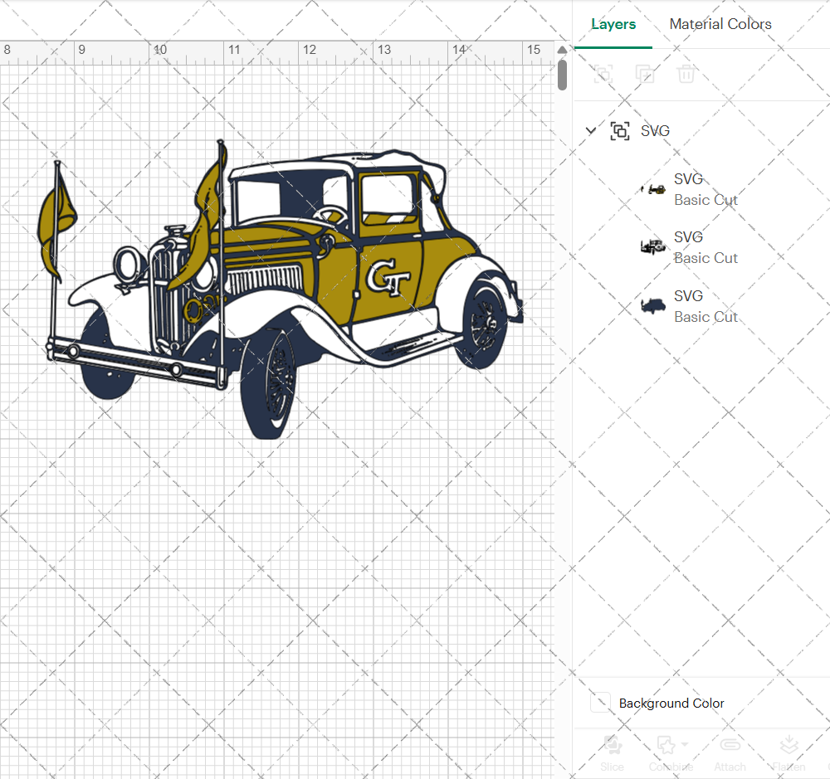Click the Flatten tool
The height and width of the screenshot is (779, 830).
click(x=788, y=753)
